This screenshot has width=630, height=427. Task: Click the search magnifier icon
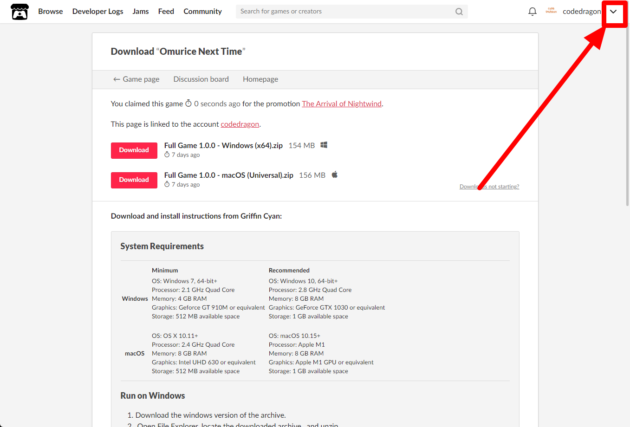tap(459, 12)
